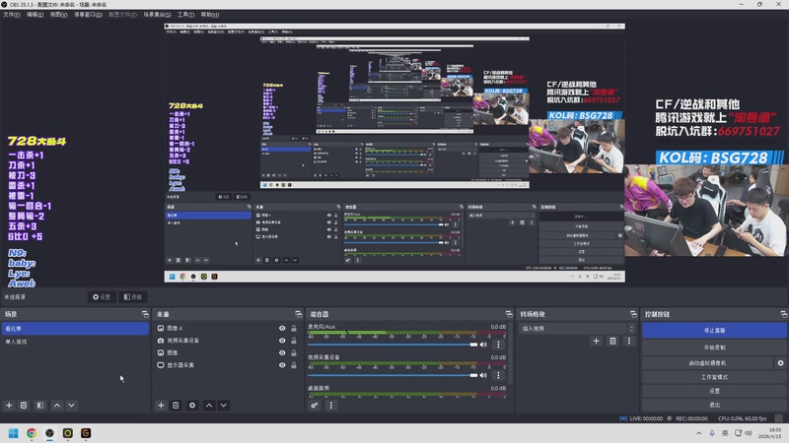This screenshot has width=789, height=443.
Task: Mute the 视频采集设备 mixer speaker icon
Action: (483, 375)
